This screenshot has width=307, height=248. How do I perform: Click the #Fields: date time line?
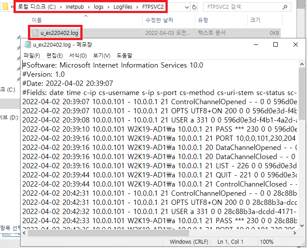click(159, 93)
